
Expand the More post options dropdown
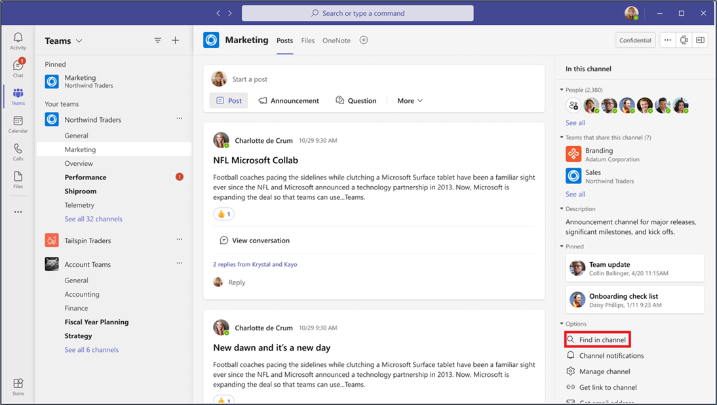coord(410,100)
